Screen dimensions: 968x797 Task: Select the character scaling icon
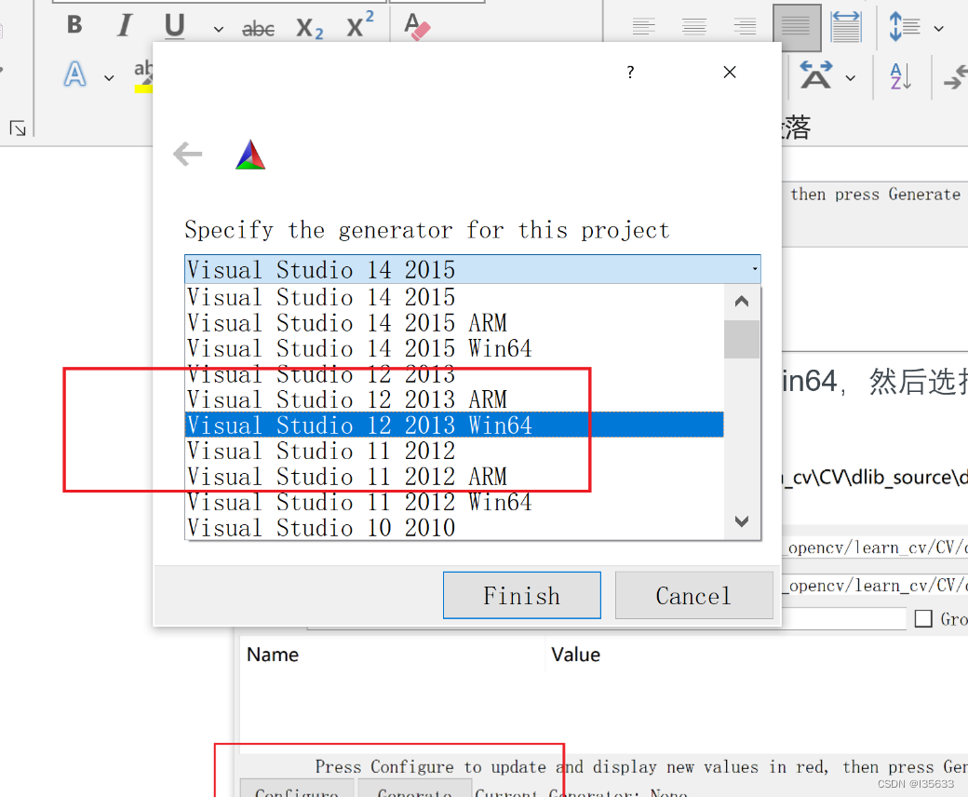(845, 26)
